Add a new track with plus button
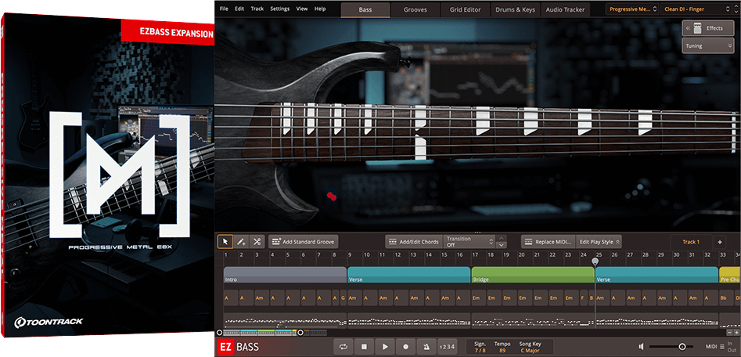 coord(719,242)
